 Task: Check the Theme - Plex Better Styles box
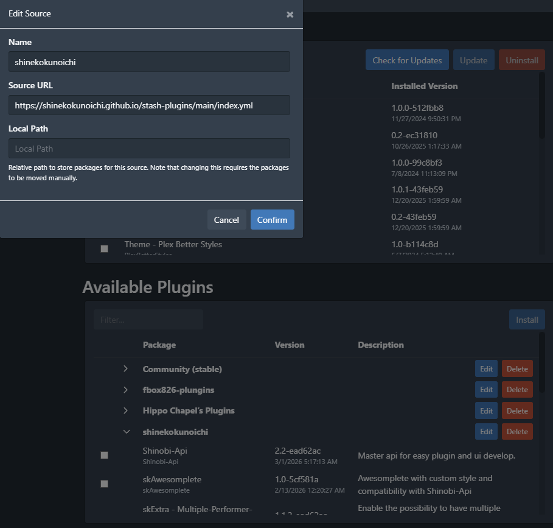[104, 248]
